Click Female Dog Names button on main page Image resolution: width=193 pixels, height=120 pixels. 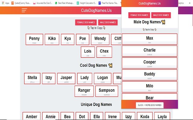pos(86,22)
